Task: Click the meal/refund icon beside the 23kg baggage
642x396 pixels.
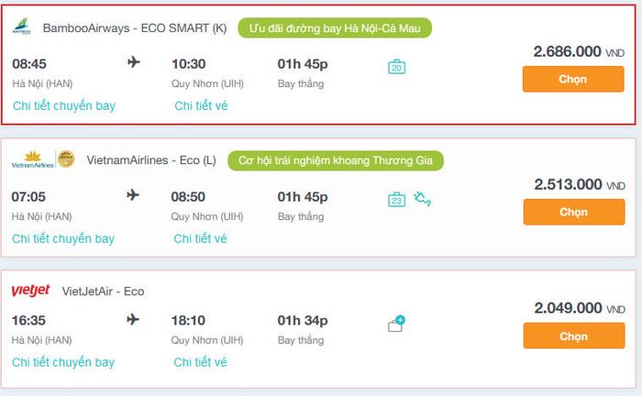Action: click(422, 199)
